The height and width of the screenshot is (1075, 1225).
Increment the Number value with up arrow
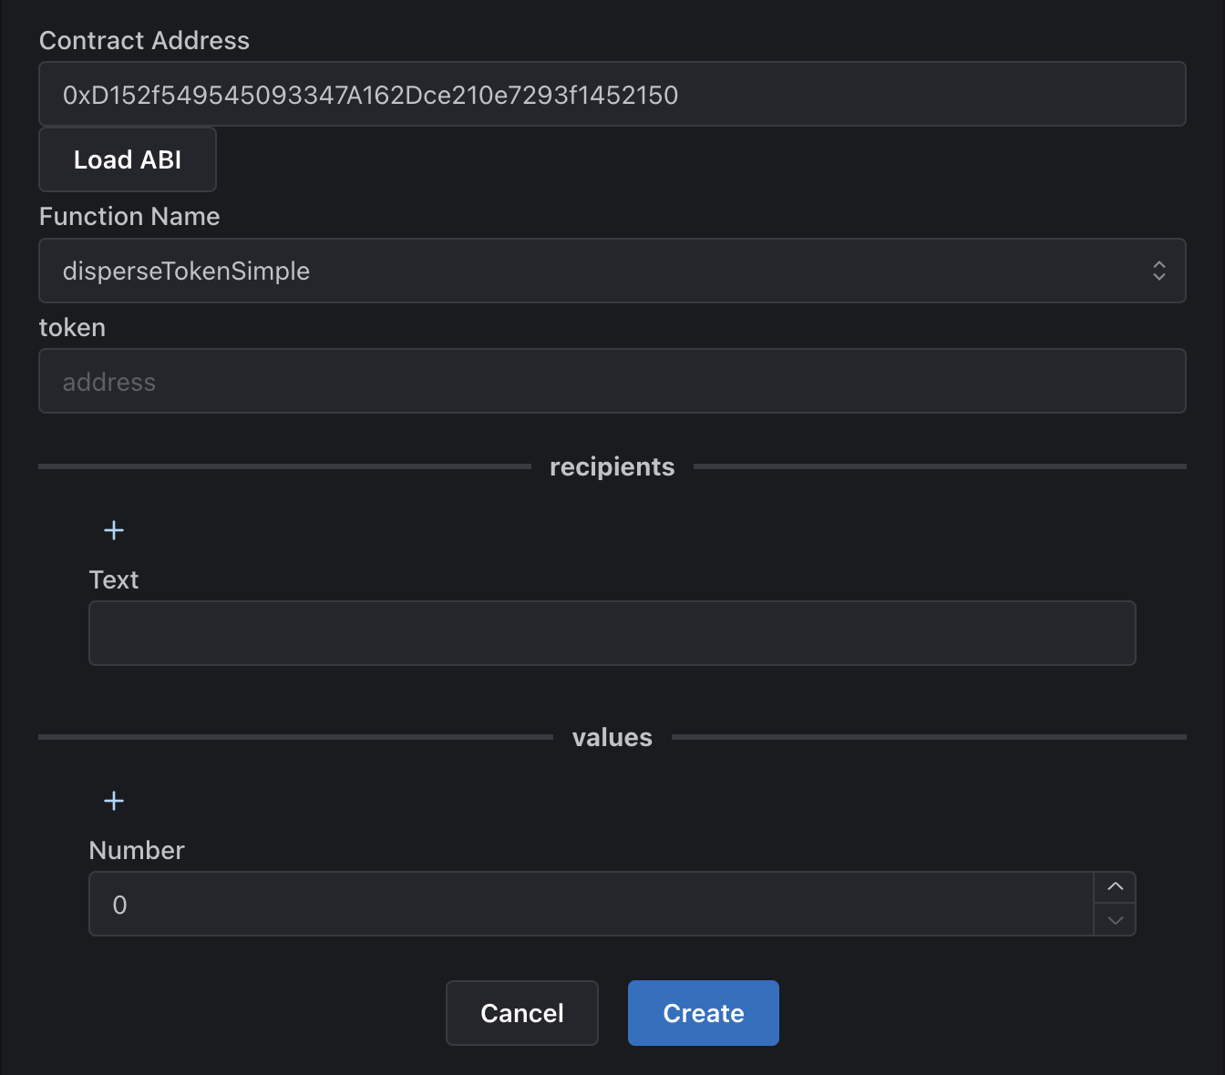click(1115, 887)
